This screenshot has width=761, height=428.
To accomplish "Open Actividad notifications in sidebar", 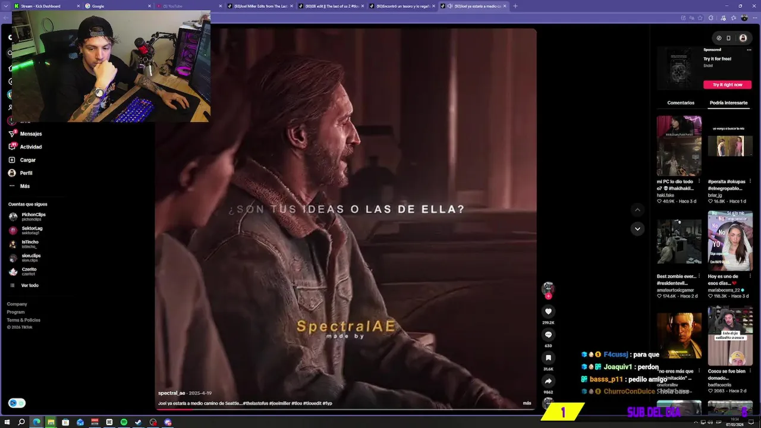I will (x=25, y=147).
